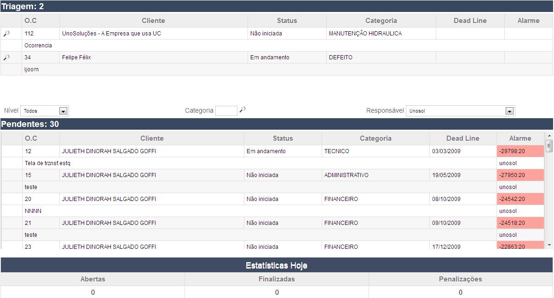Click the Abertas statistics count
The image size is (554, 298).
pos(92,292)
